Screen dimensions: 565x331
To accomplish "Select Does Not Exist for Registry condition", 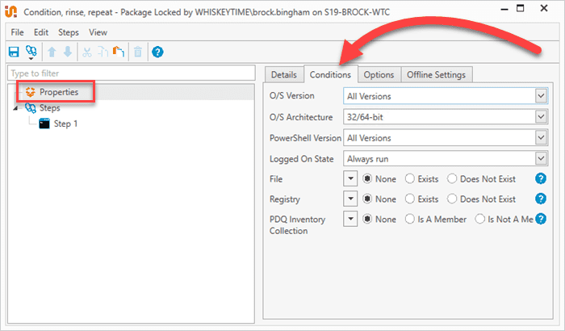I will [452, 199].
